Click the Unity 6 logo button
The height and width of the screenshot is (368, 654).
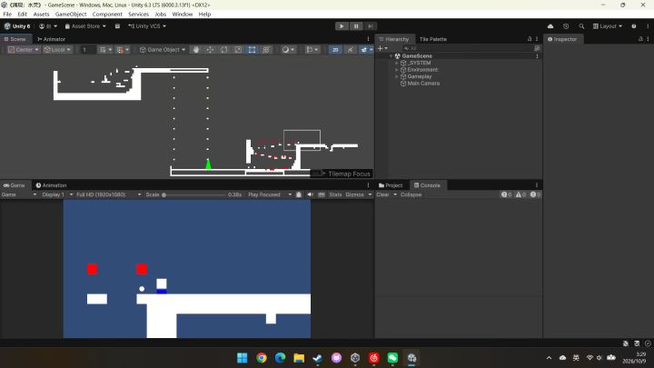pos(17,26)
